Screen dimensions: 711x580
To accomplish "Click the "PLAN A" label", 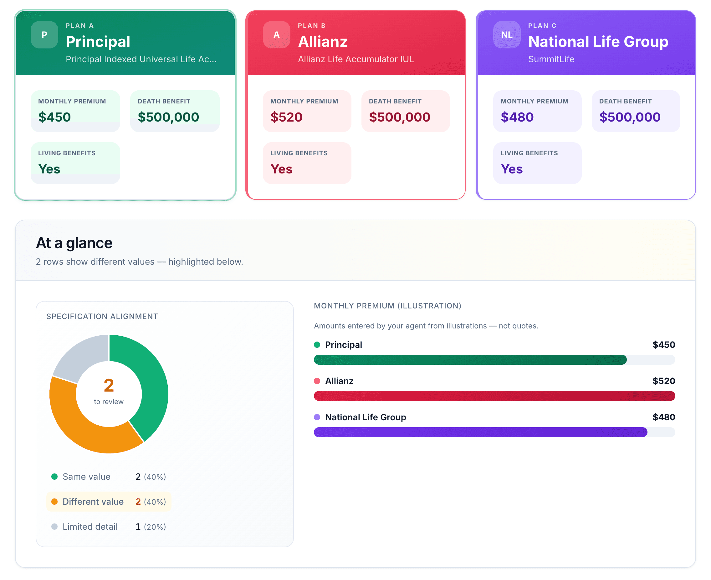I will (79, 26).
